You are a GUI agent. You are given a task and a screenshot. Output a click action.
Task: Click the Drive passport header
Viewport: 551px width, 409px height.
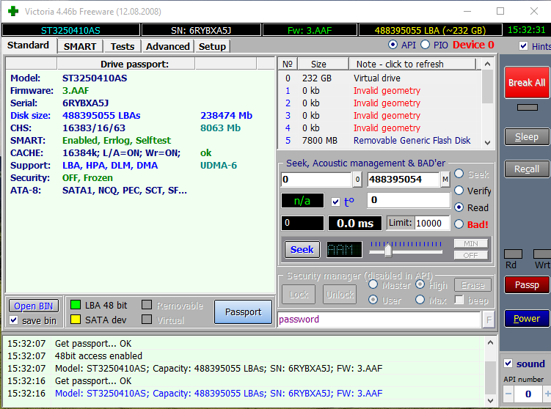[126, 65]
